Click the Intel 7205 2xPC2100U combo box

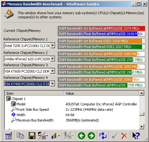click(x=30, y=46)
